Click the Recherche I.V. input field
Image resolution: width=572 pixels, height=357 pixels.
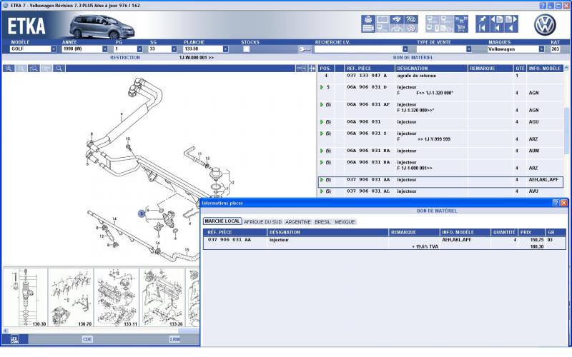pos(358,49)
